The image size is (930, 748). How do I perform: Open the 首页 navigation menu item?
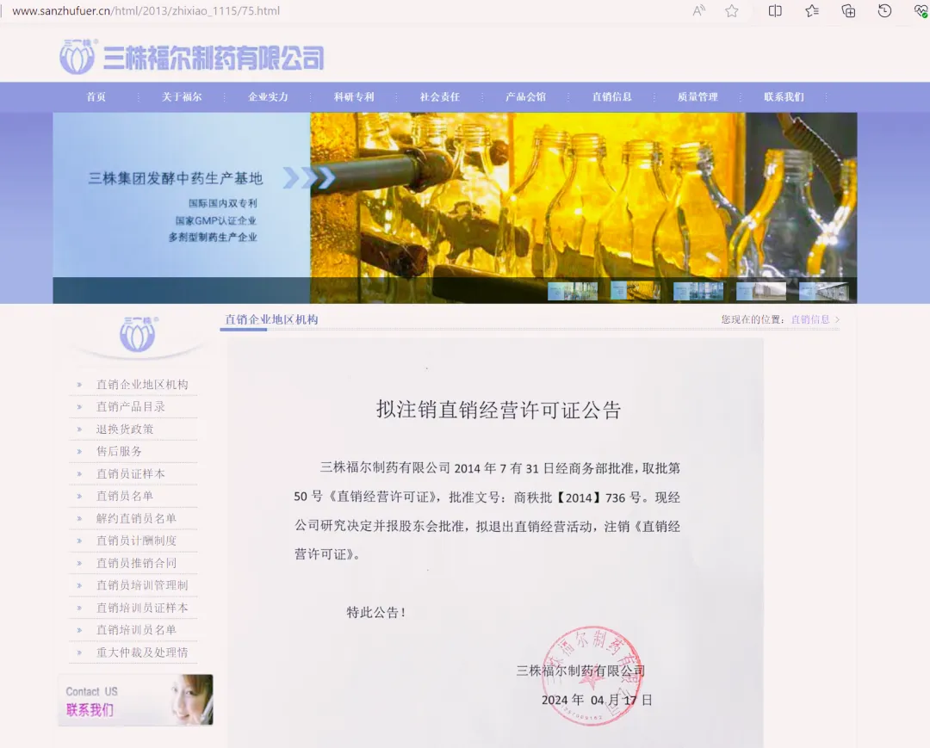pos(96,96)
